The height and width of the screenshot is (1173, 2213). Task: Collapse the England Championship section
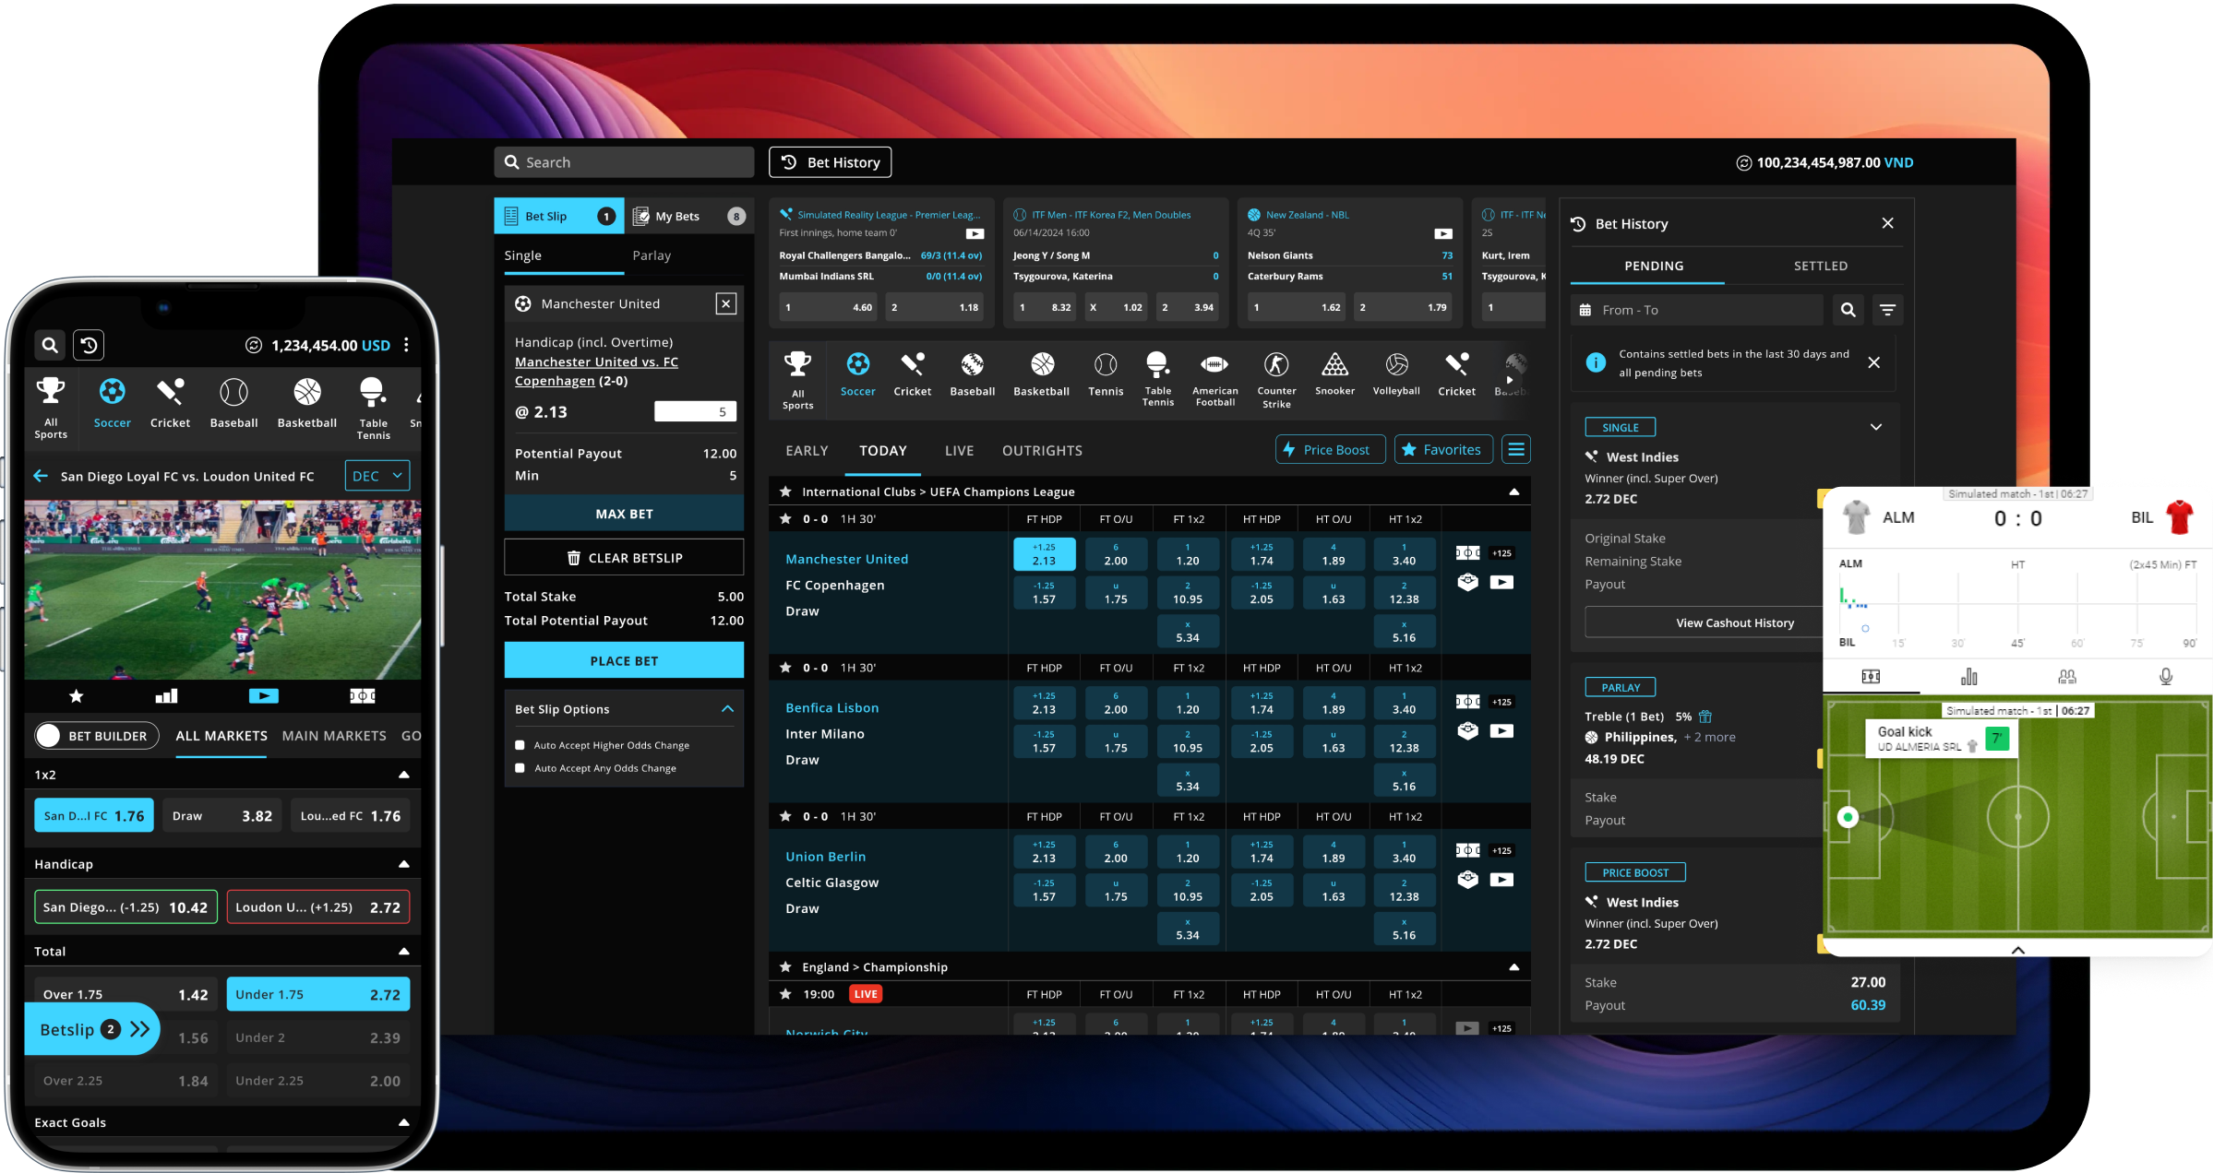1513,966
